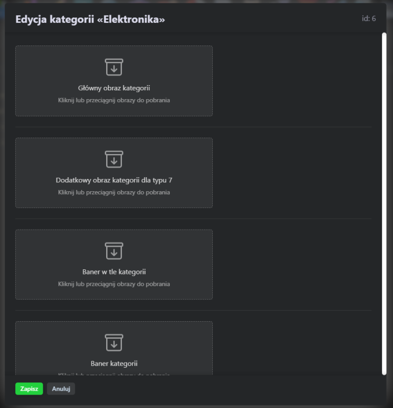Select 'Dodatkowy obraz kategorii dla typu 7' label
Image resolution: width=393 pixels, height=408 pixels.
[114, 181]
